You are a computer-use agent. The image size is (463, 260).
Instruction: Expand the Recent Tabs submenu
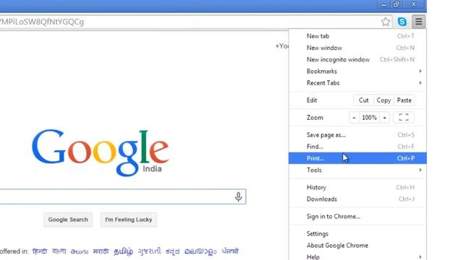click(357, 83)
